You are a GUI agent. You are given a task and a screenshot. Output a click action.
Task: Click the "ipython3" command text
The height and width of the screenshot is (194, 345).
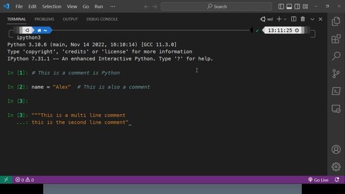29,37
